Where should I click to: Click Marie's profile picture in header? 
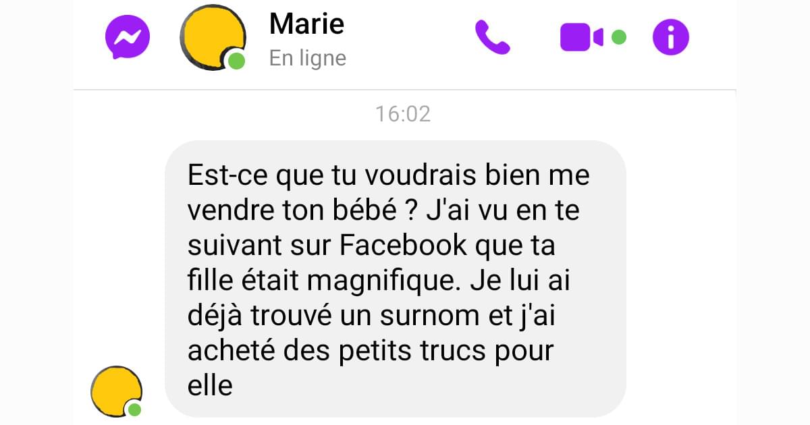[213, 37]
